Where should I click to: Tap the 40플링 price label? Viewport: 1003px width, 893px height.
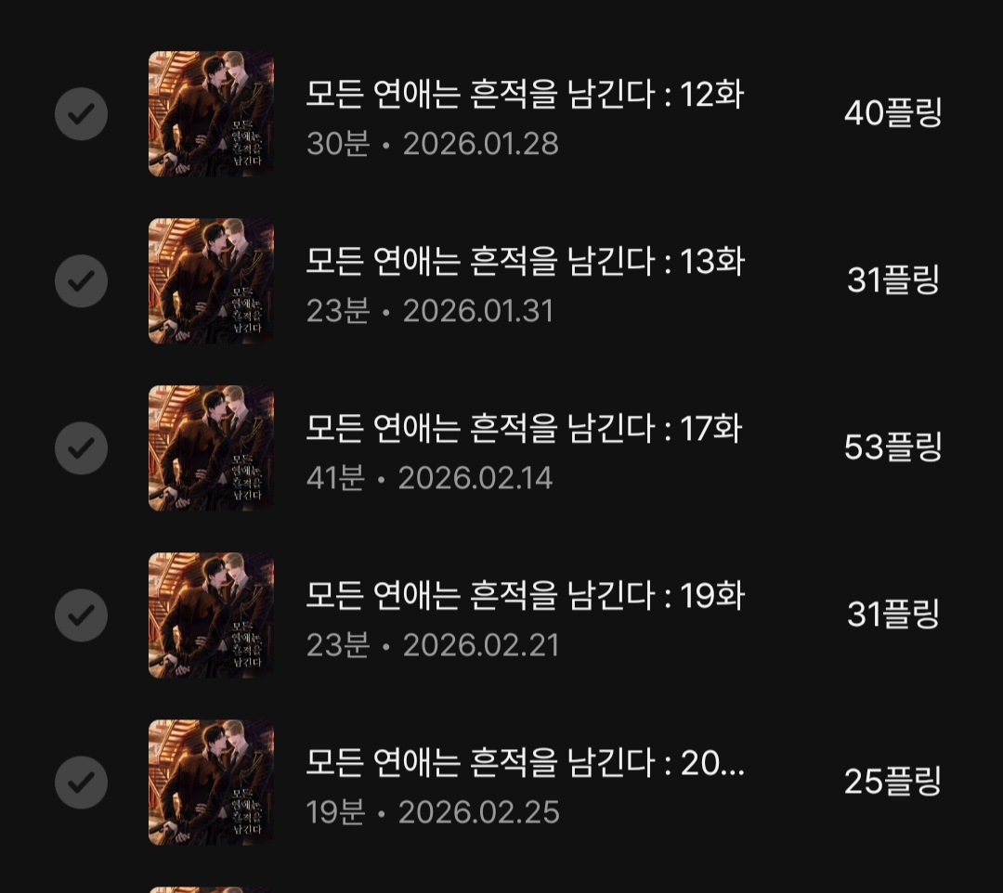[893, 113]
